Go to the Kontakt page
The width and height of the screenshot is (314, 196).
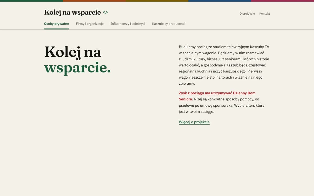coord(265,14)
